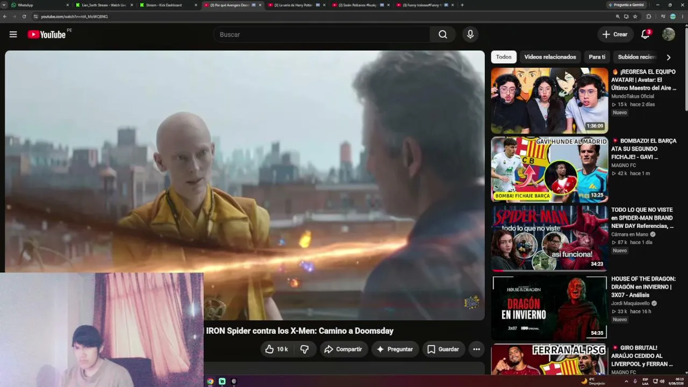
Task: Switch to the Funny trainees tab
Action: tap(425, 5)
